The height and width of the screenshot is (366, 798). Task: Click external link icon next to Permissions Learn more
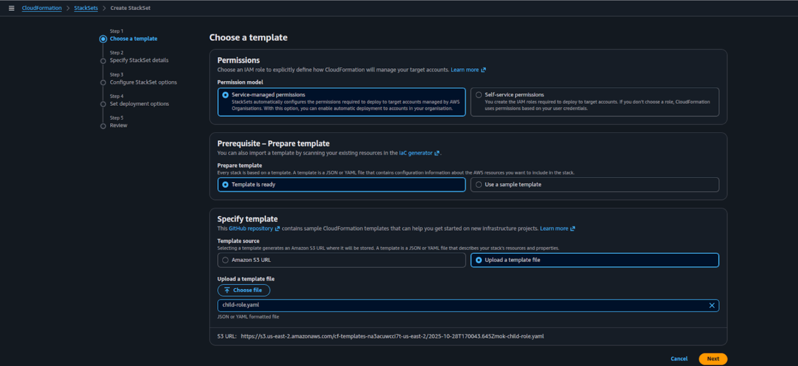tap(483, 70)
